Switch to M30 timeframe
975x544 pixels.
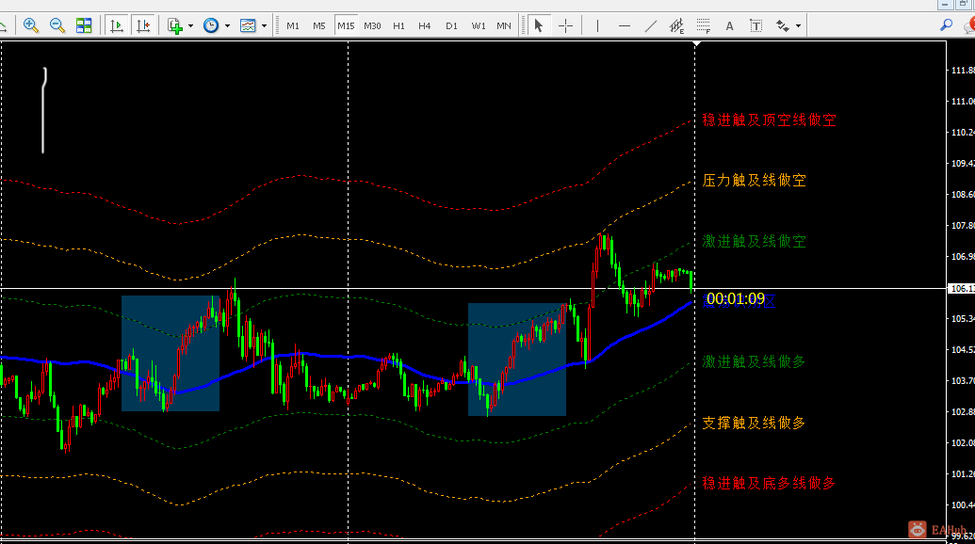(372, 25)
